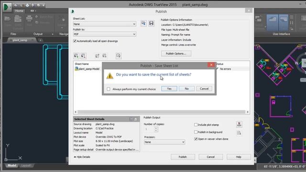Click the Save Sheet List floppy icon

[x=151, y=23]
